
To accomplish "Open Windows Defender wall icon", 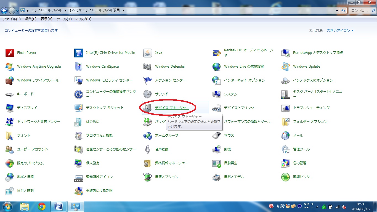I will pos(148,67).
